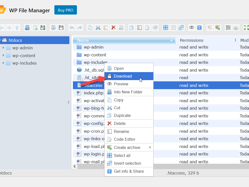Expand the wp-content tree folder arrow
Image resolution: width=249 pixels, height=187 pixels.
pyautogui.click(x=3, y=55)
